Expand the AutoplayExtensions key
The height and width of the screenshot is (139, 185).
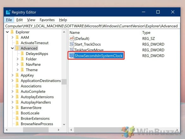(12, 97)
